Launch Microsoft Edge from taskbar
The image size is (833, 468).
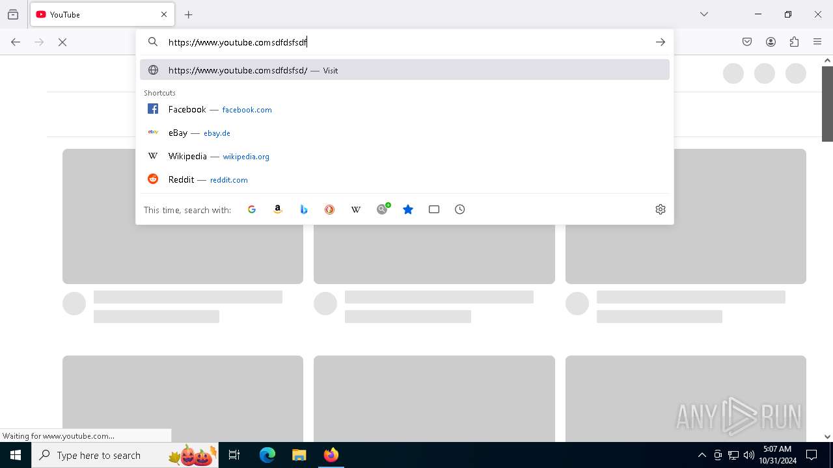tap(267, 455)
